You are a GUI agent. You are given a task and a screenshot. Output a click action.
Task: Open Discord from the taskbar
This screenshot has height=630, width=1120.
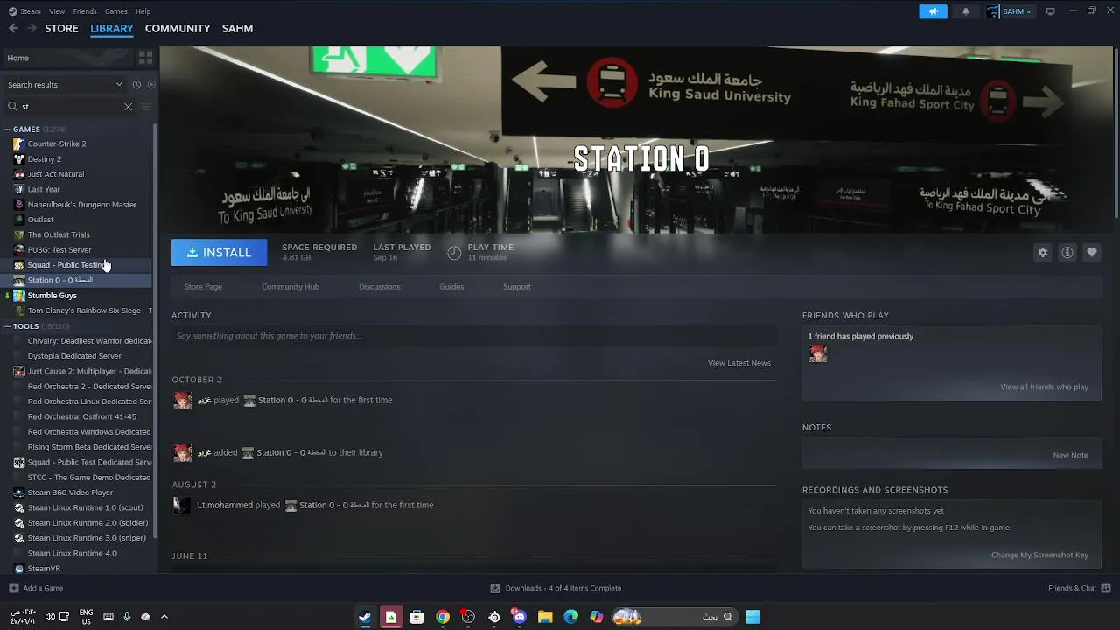[520, 617]
